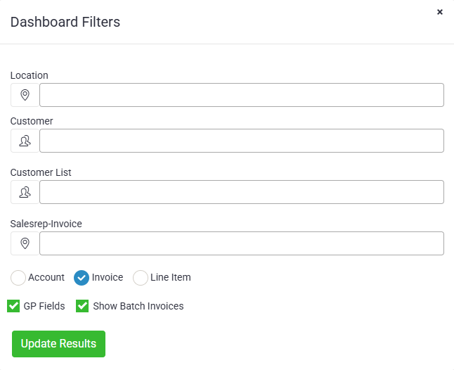
Task: Click the person icon beside Customer field
Action: (25, 141)
